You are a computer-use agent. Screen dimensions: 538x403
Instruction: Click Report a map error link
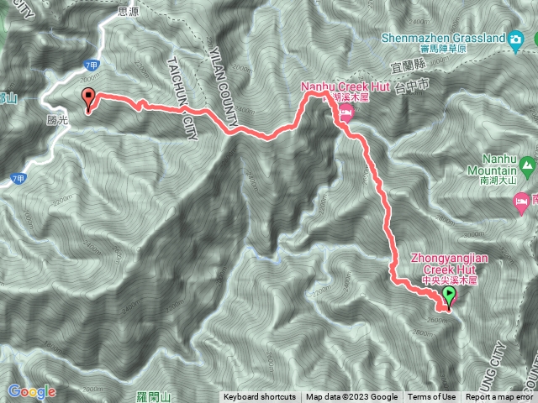click(499, 397)
